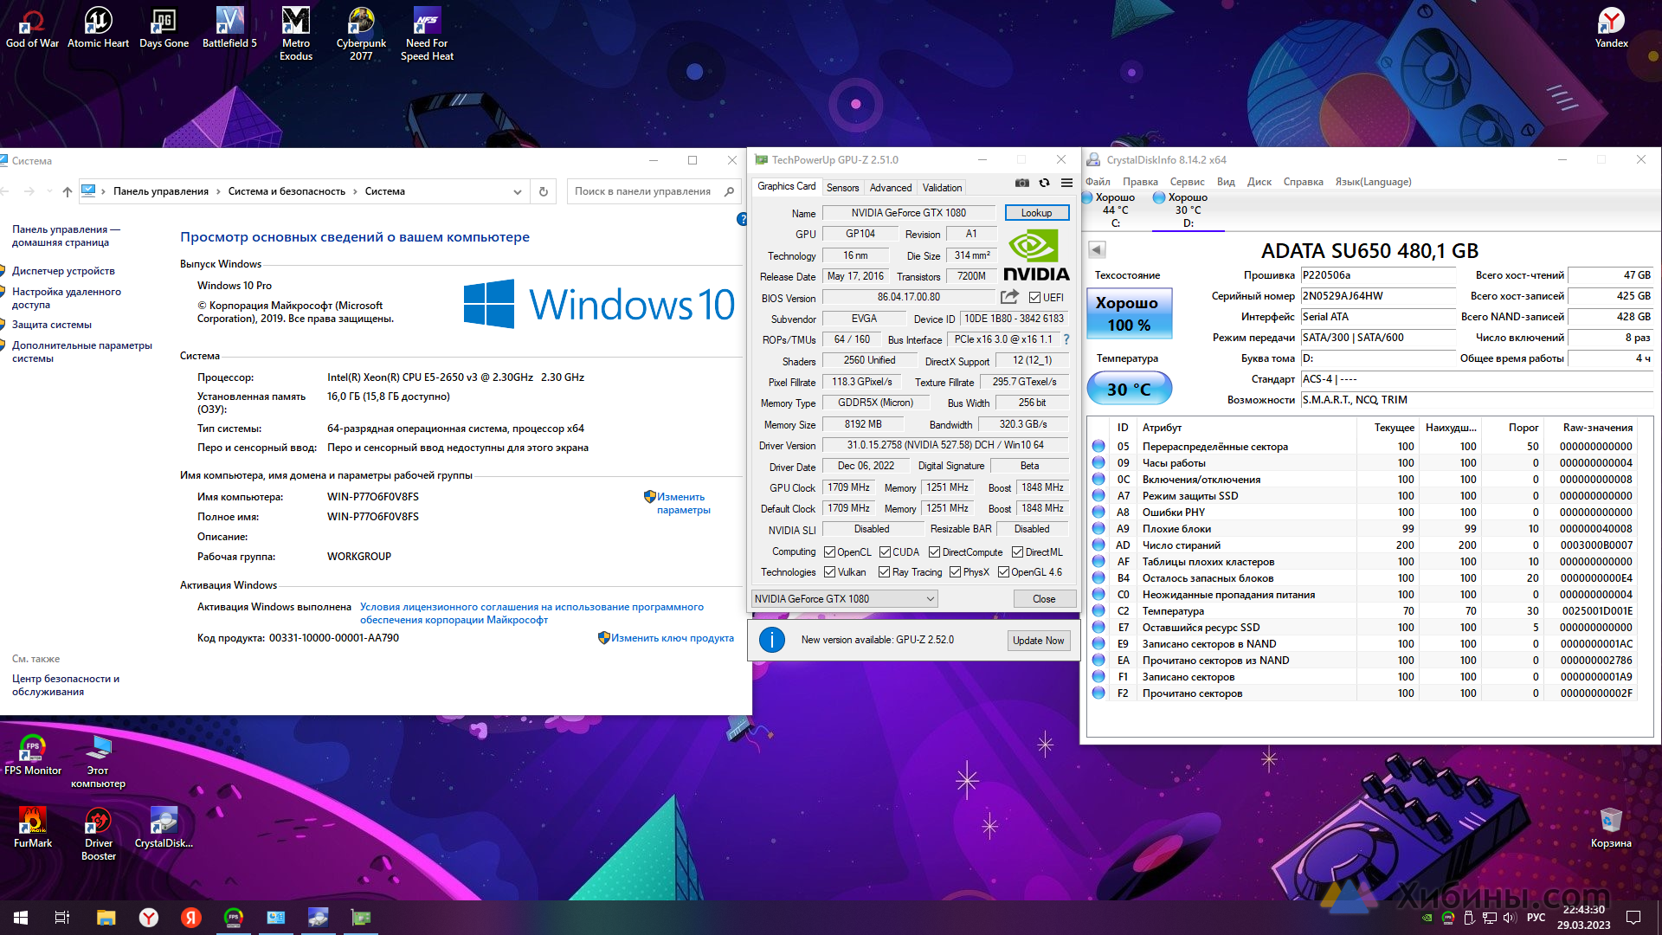
Task: Open FurMark desktop icon
Action: (x=33, y=827)
